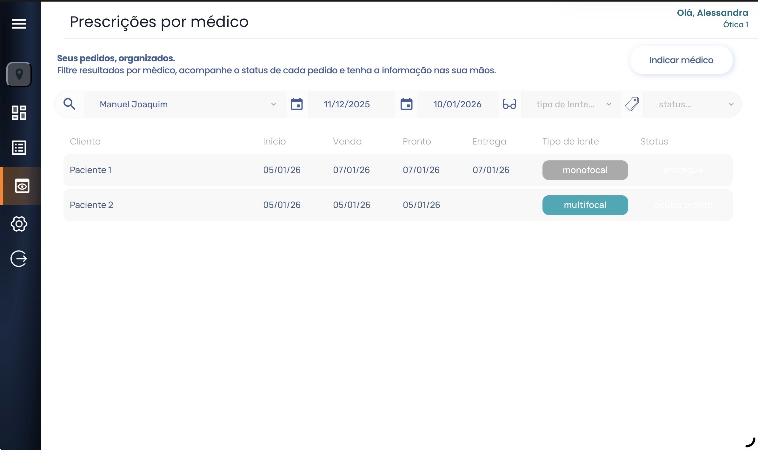Open the dashboard grid icon
The height and width of the screenshot is (450, 758).
pos(19,113)
